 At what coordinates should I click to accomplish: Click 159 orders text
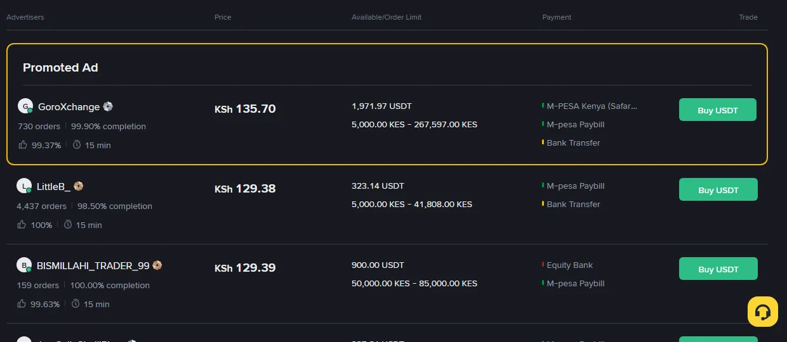pos(38,285)
